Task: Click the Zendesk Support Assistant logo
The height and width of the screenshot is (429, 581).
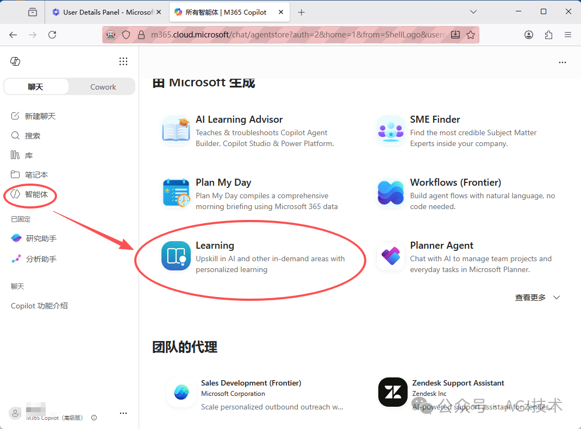Action: click(x=393, y=393)
